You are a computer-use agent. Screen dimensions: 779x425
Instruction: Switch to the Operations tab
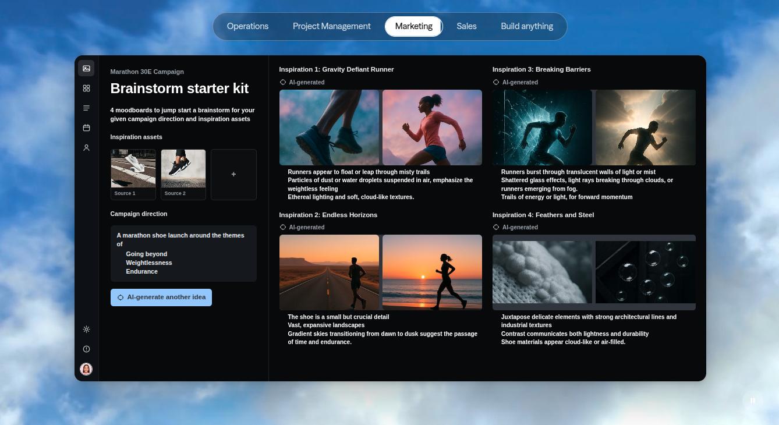point(247,26)
